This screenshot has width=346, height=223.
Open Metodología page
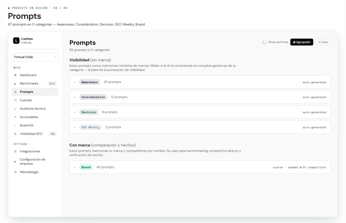click(35, 172)
